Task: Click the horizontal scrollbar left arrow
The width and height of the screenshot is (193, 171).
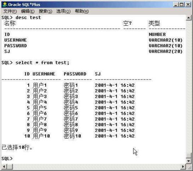Action: point(4,166)
